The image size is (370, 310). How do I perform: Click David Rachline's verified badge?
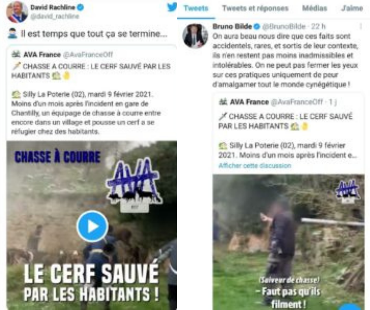pyautogui.click(x=80, y=7)
